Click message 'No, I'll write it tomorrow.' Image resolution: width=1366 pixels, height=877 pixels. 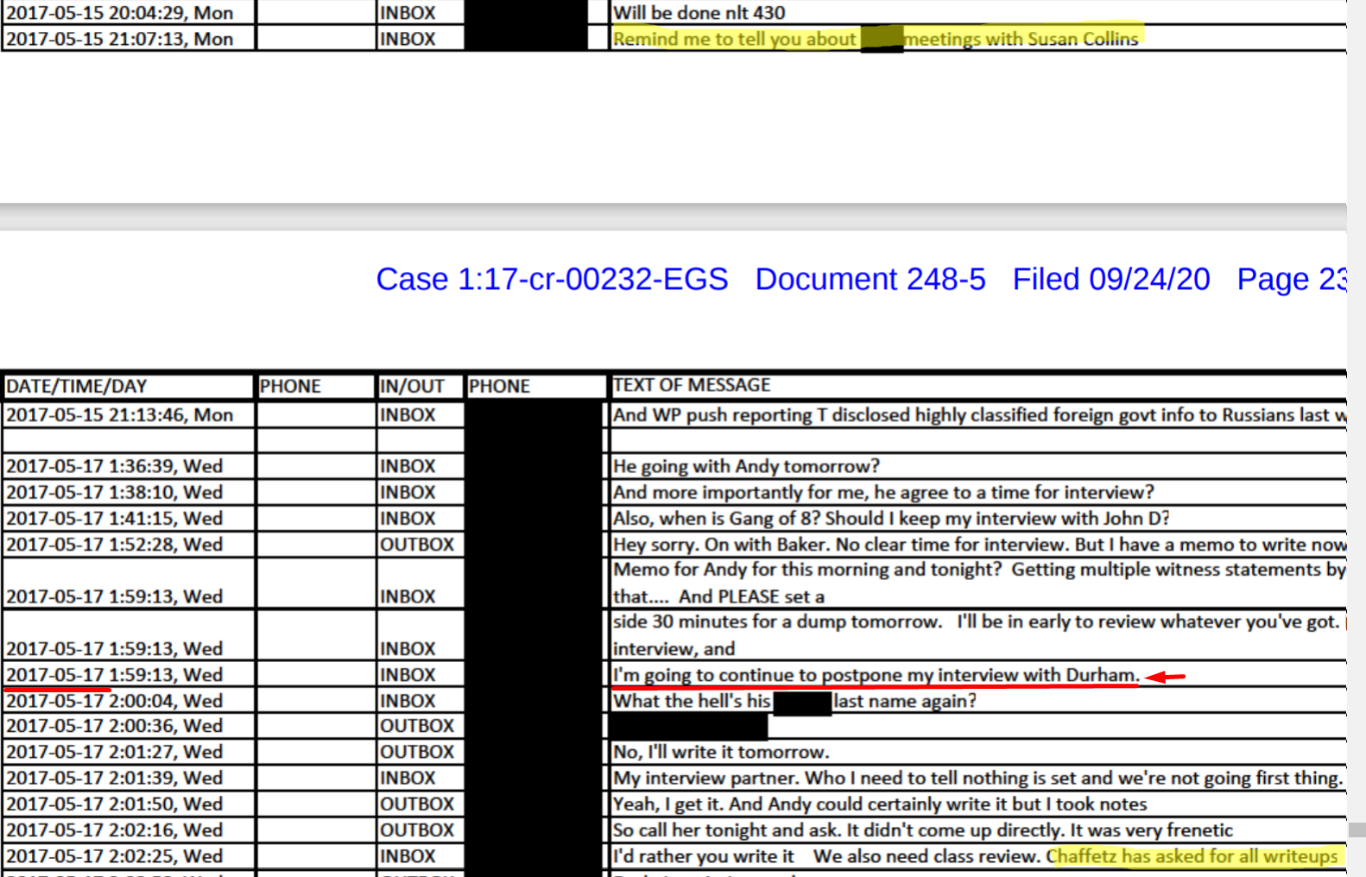(x=721, y=752)
